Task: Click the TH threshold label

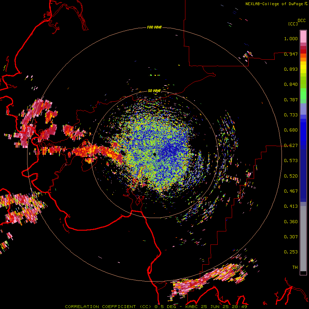Action: (x=295, y=267)
